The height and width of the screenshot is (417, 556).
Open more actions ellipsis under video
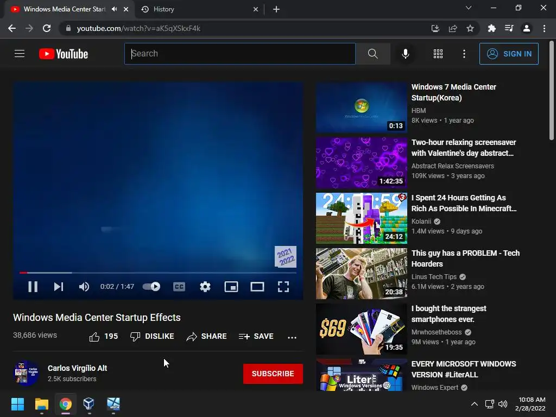(x=292, y=337)
